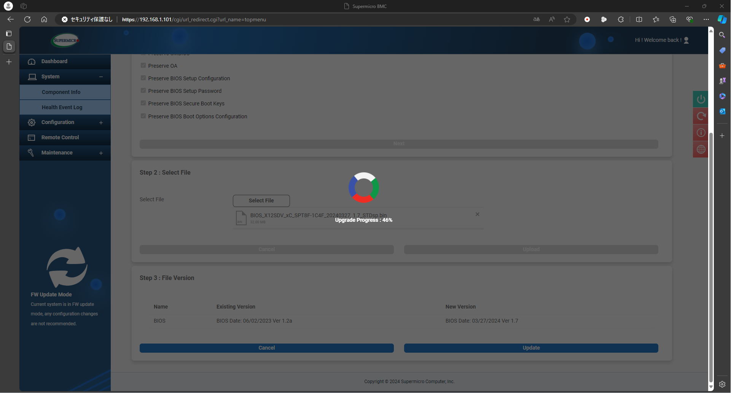Click the Remote Control window icon

tap(32, 138)
